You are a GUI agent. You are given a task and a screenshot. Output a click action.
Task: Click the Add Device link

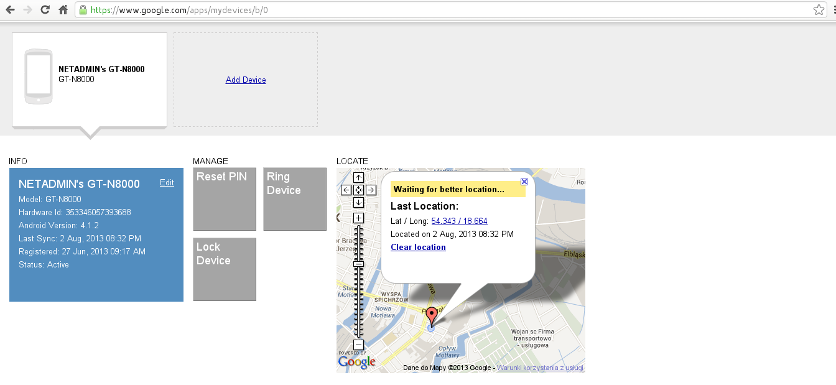[x=246, y=80]
